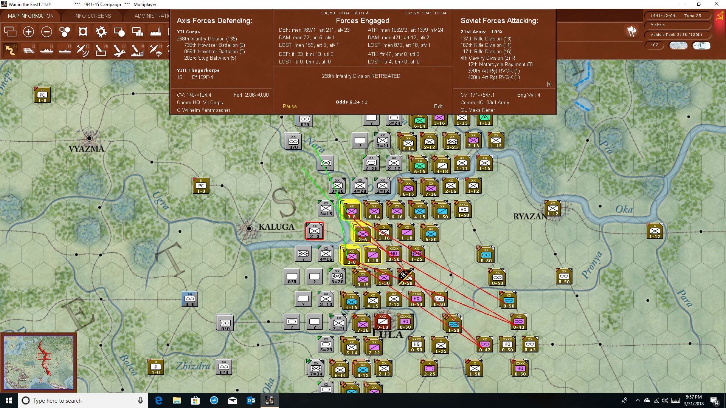Image resolution: width=726 pixels, height=408 pixels.
Task: Click the weather indicator showing 10
Action: click(701, 45)
